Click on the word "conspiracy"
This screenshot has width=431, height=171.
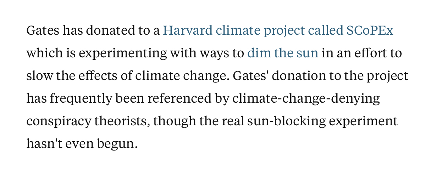(58, 122)
